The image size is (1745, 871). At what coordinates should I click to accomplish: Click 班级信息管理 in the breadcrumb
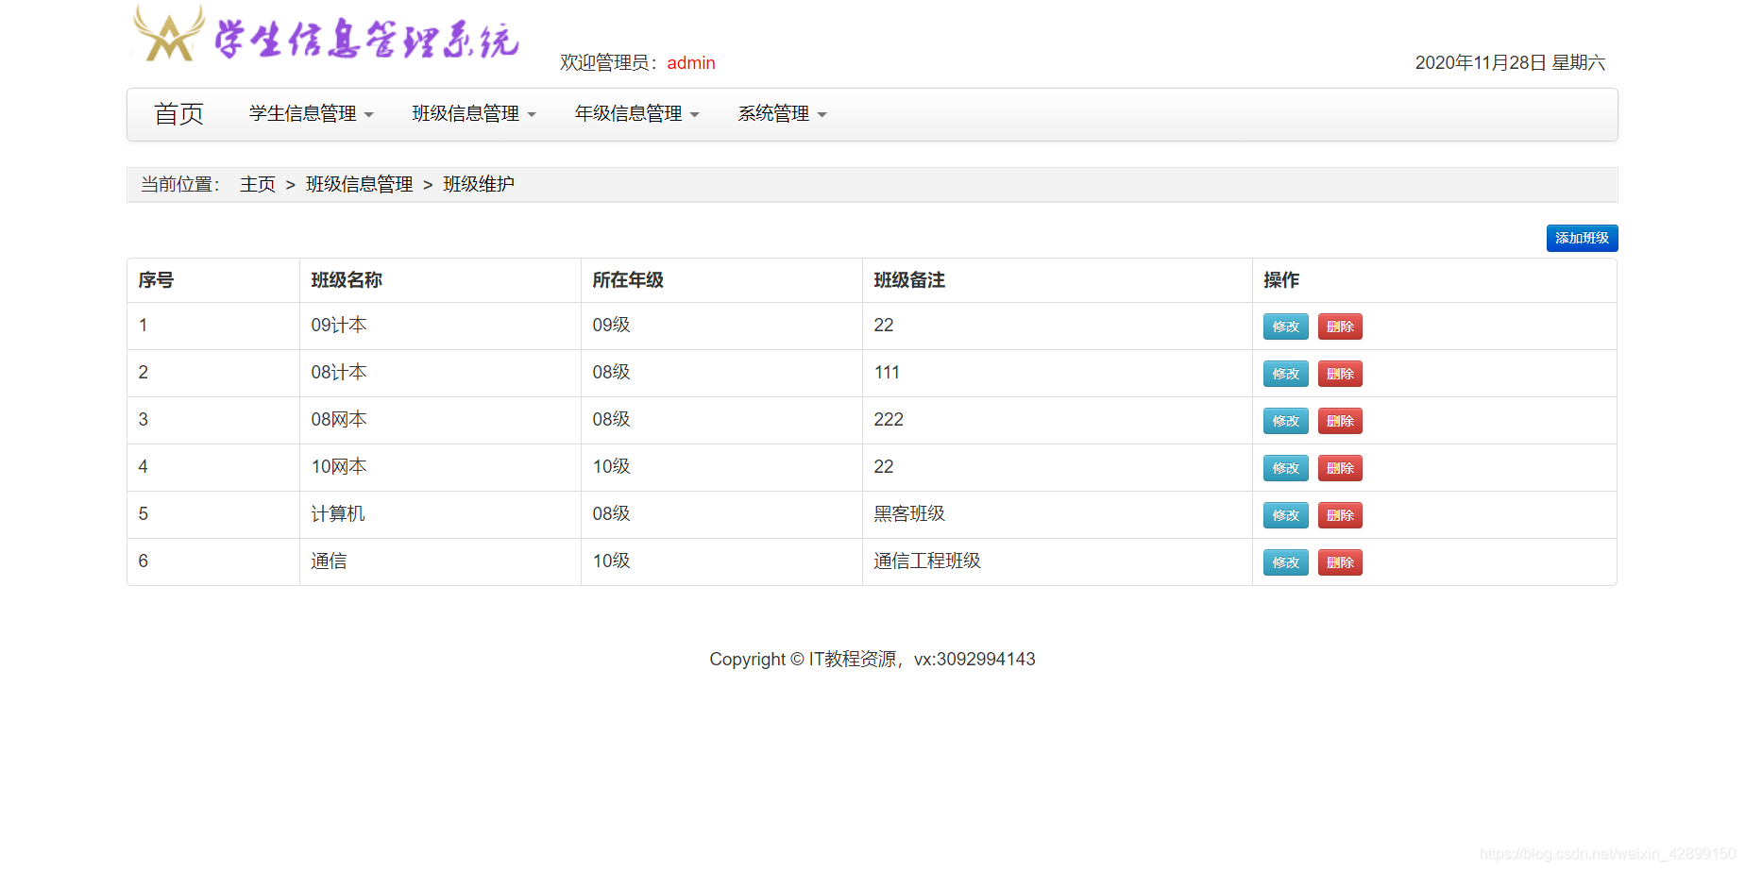click(360, 184)
